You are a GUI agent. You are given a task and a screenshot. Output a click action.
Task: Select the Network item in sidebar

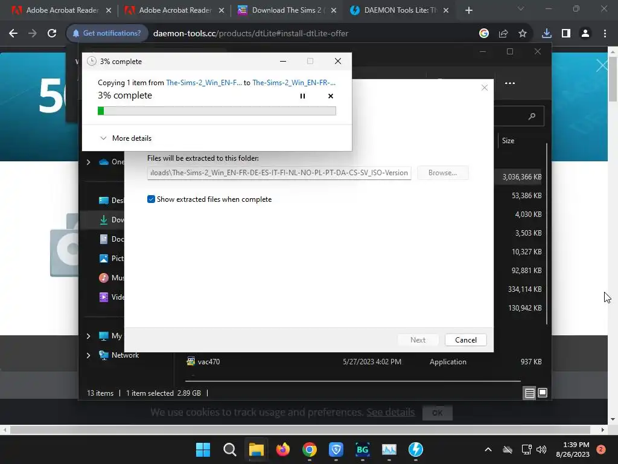point(125,355)
